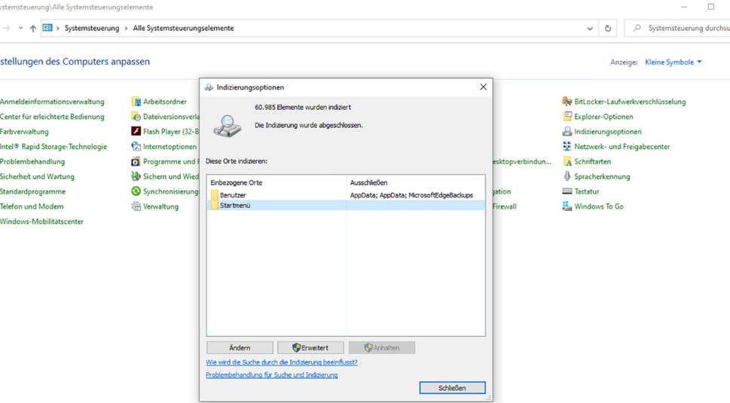730x403 pixels.
Task: Open the Indizierungsoptionen icon in Control Panel
Action: pos(567,131)
